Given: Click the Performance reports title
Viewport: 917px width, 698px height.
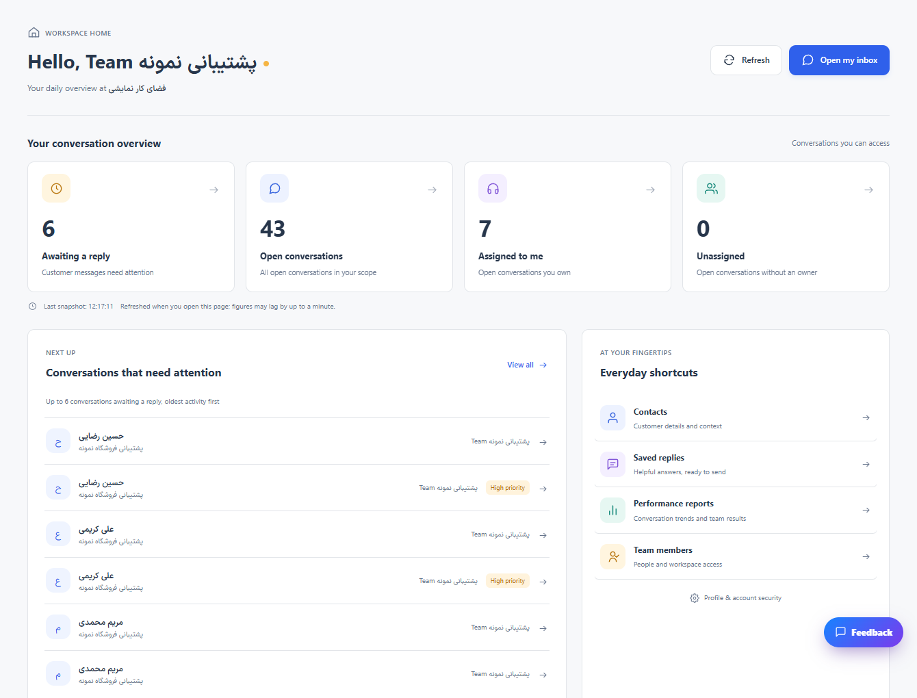Looking at the screenshot, I should pyautogui.click(x=673, y=504).
